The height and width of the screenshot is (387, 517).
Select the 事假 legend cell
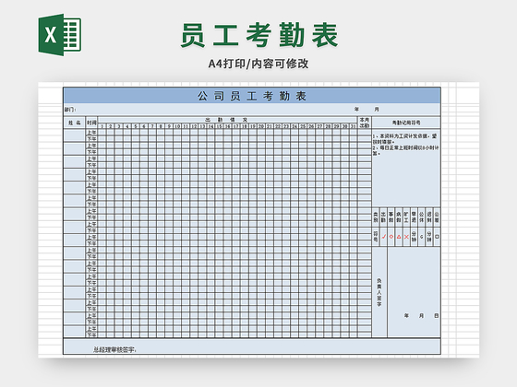click(x=391, y=217)
